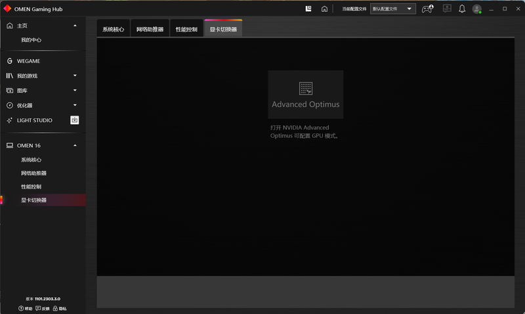Image resolution: width=525 pixels, height=314 pixels.
Task: Open LIGHT STUDIO in sidebar
Action: click(35, 120)
